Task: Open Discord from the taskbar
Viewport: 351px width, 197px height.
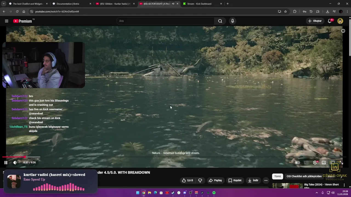Action: 185,193
